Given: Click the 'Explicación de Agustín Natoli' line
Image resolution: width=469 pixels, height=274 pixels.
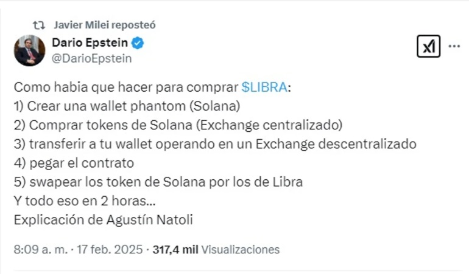Looking at the screenshot, I should point(103,219).
